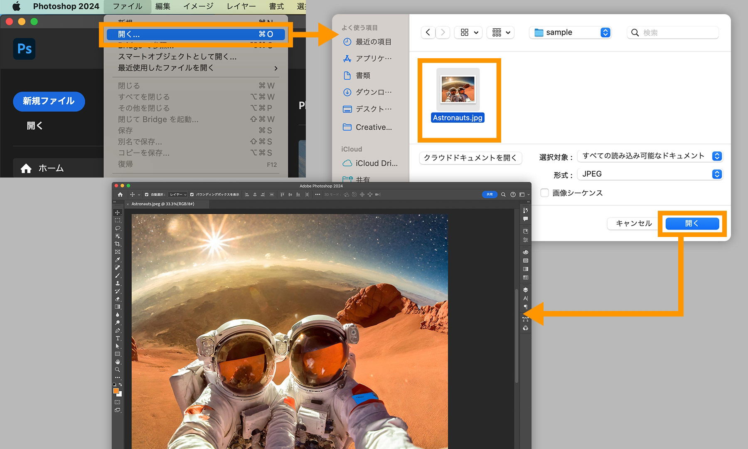Toggle Quick Mask mode
748x449 pixels.
[118, 402]
